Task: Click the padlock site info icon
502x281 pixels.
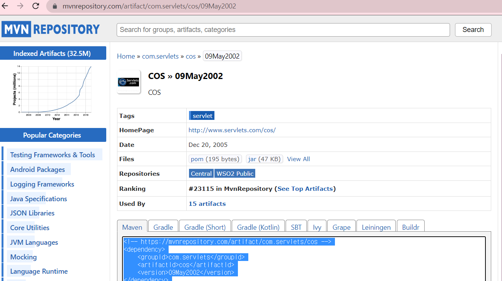Action: (54, 7)
